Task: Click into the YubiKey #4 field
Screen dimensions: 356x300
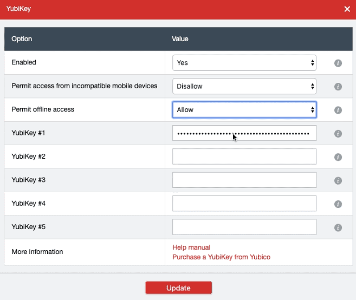Action: coord(244,204)
